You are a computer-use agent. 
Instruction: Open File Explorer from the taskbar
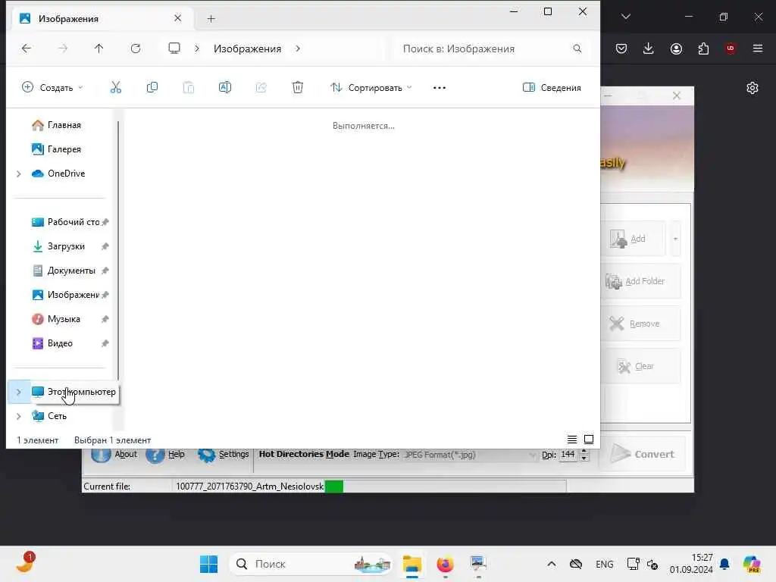click(411, 564)
